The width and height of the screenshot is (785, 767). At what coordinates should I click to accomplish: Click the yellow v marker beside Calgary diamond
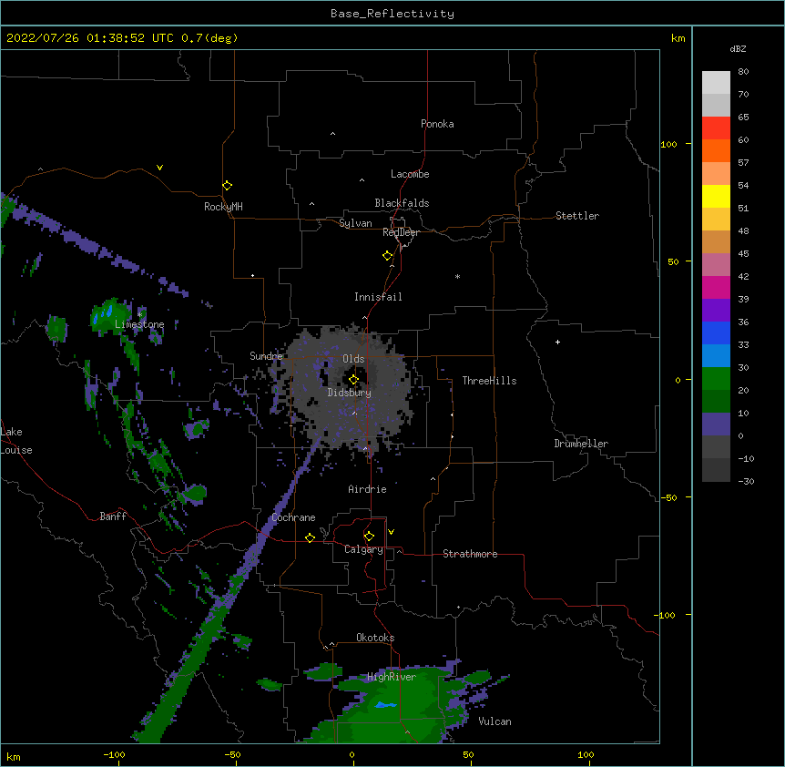click(x=391, y=532)
